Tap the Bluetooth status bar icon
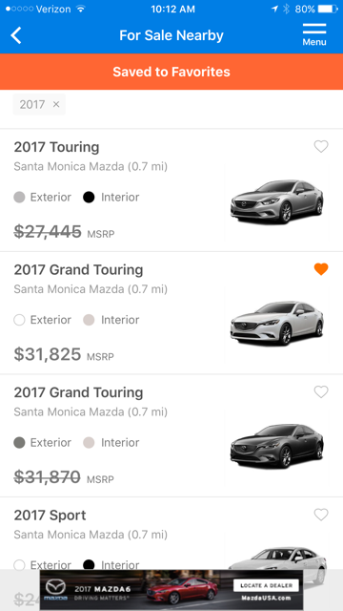343x611 pixels. click(286, 9)
